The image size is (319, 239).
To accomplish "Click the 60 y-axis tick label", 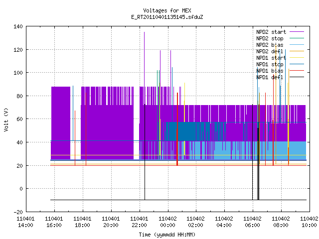I will 19,119.
